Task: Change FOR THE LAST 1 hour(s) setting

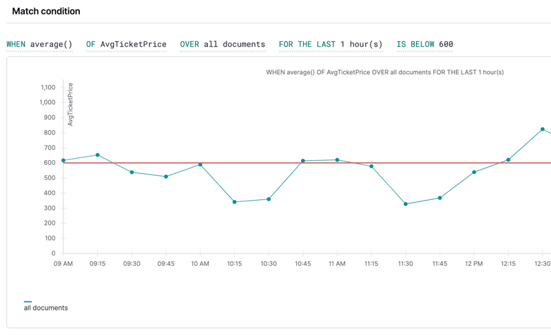Action: pos(331,44)
